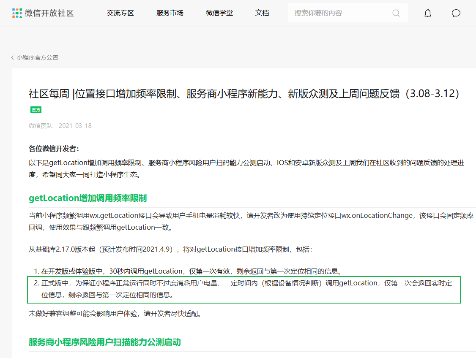
Task: Go to the 服务市场 menu item
Action: [x=170, y=13]
